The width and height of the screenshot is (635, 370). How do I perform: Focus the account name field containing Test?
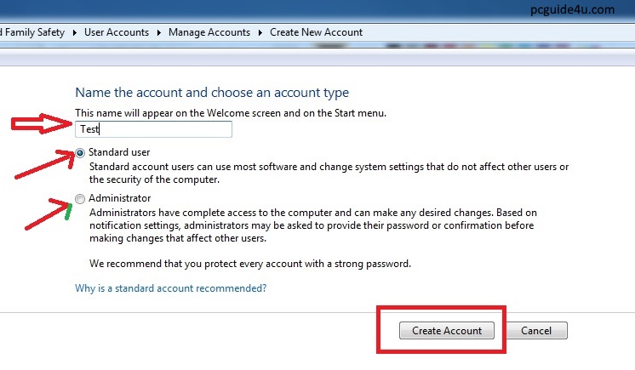coord(153,129)
